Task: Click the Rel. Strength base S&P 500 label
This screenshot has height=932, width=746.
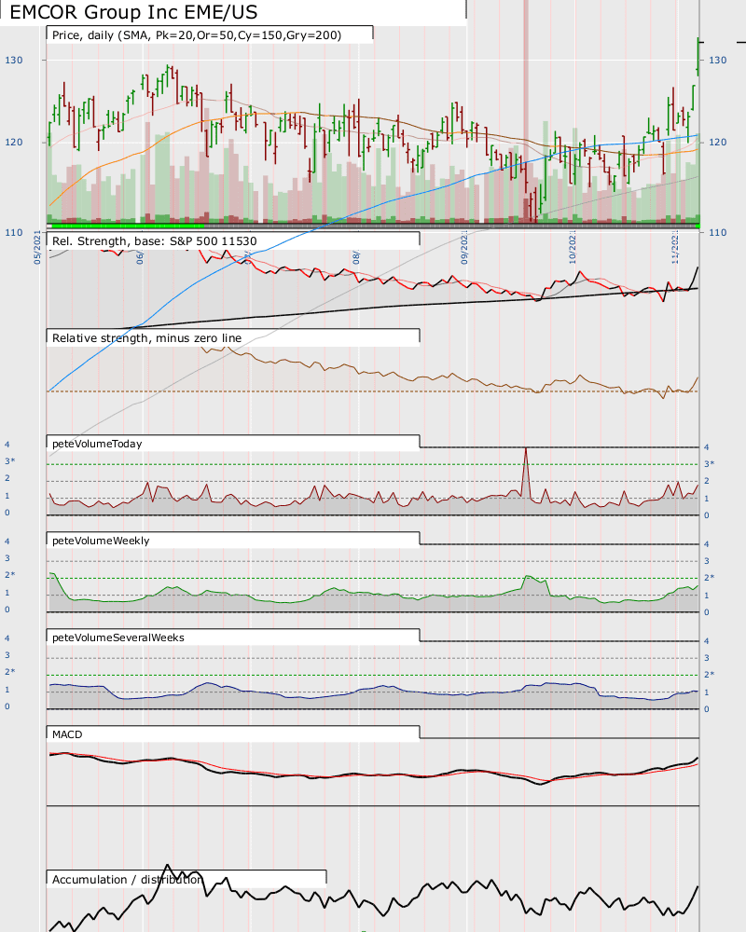Action: (155, 241)
